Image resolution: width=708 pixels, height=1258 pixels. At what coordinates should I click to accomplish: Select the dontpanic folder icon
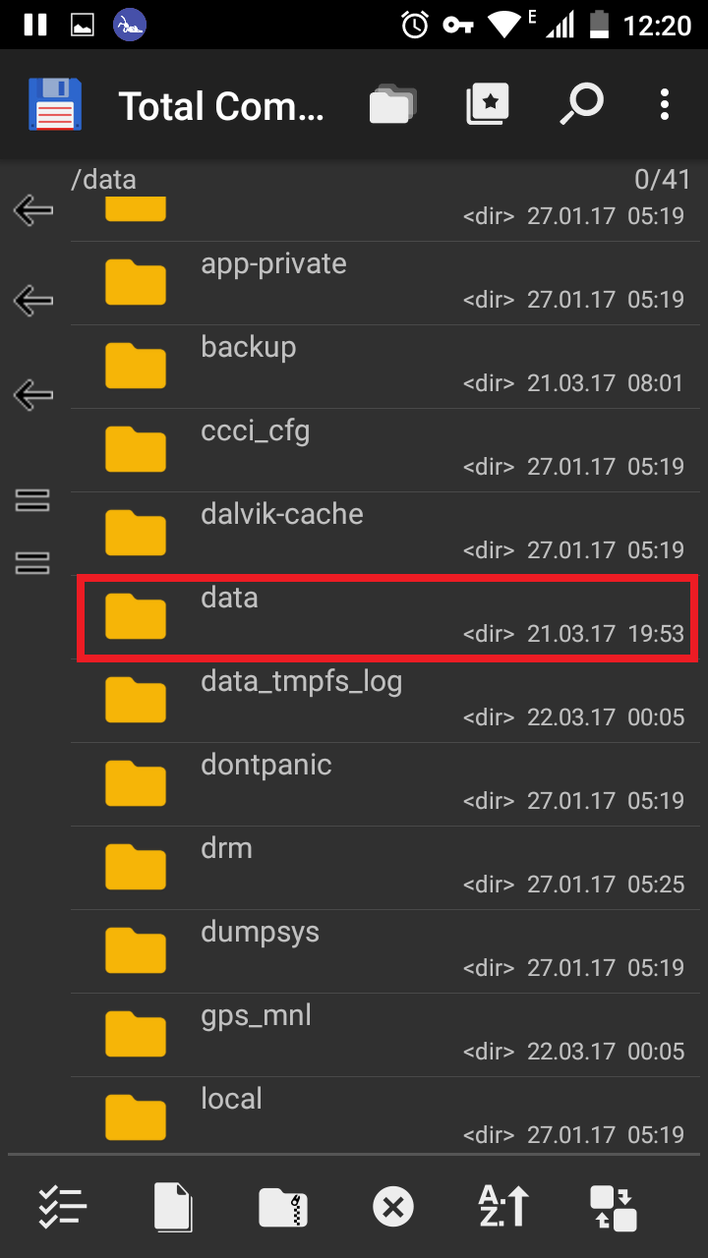click(136, 783)
